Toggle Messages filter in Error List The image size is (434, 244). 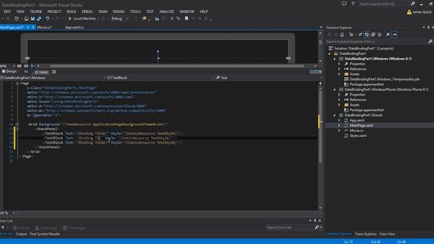tap(74, 228)
